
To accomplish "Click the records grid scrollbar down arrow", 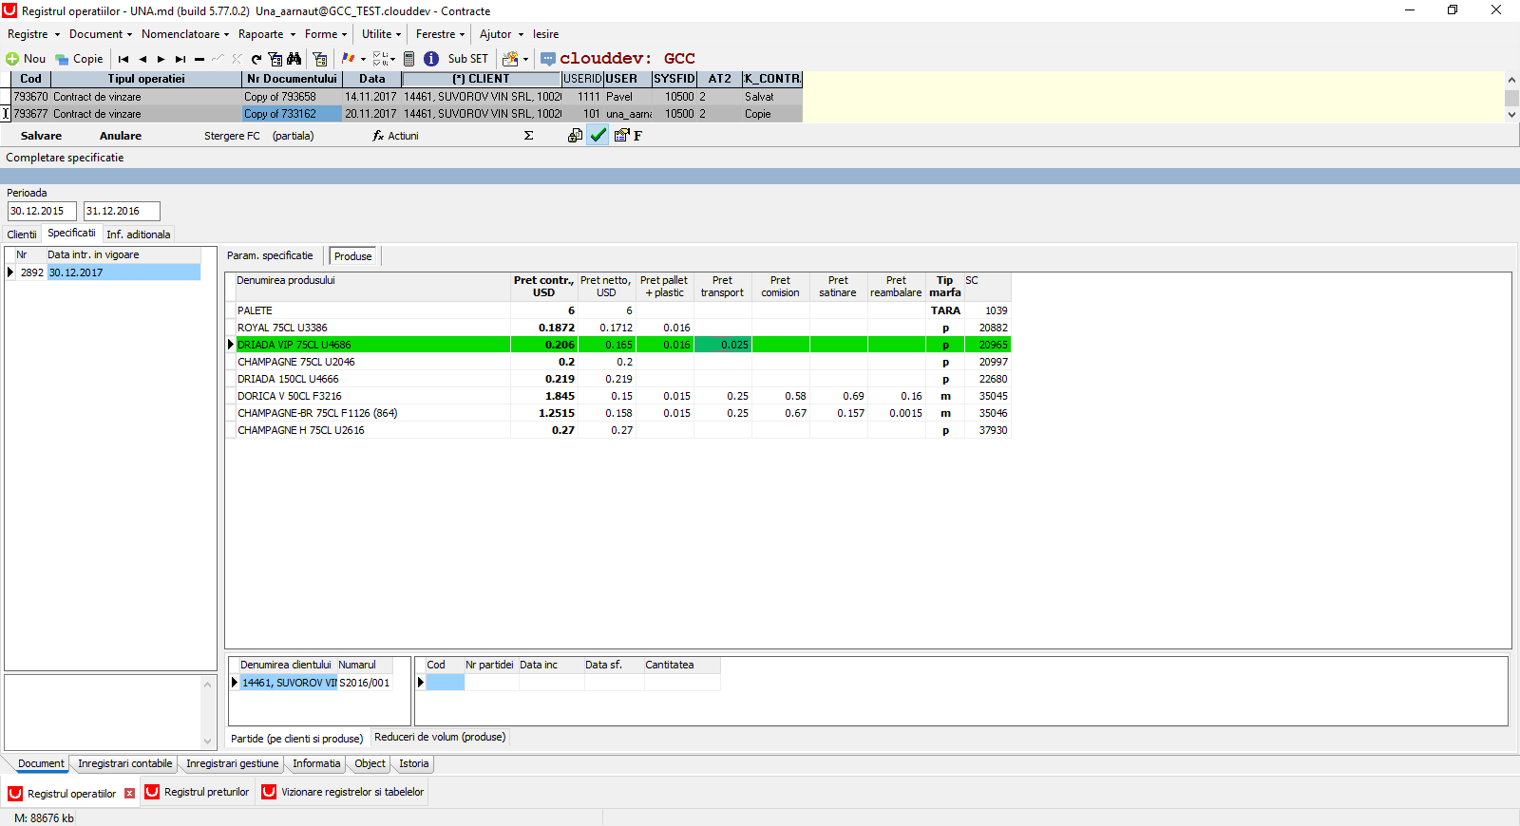I will pos(1511,114).
